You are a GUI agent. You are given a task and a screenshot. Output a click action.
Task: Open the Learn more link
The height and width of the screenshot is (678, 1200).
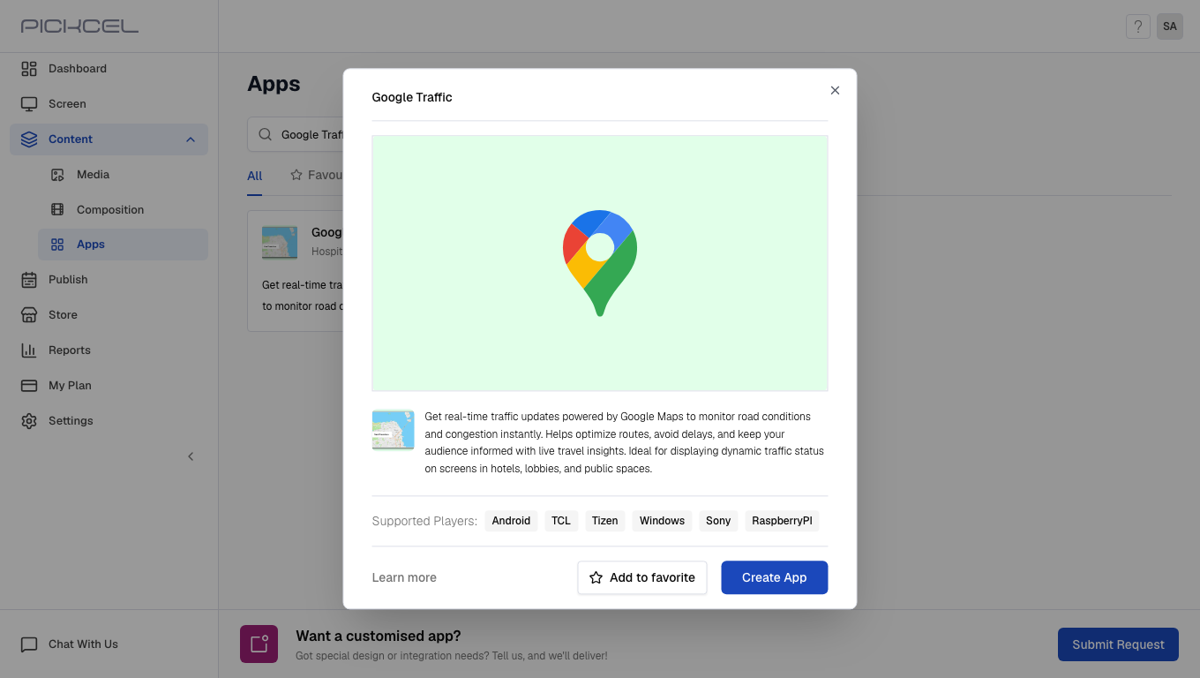(404, 577)
